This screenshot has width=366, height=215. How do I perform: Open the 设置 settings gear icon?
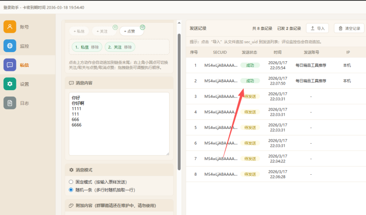pyautogui.click(x=10, y=84)
